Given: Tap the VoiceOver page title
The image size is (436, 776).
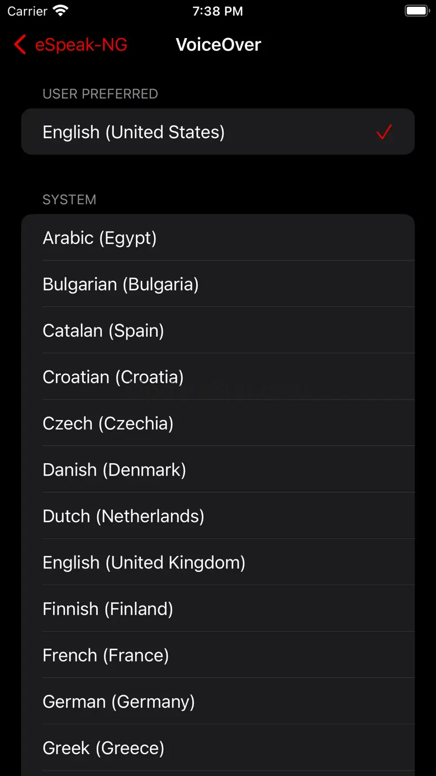Looking at the screenshot, I should click(x=219, y=45).
